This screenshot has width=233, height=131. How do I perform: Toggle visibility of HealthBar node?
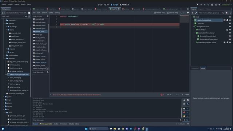[230, 30]
